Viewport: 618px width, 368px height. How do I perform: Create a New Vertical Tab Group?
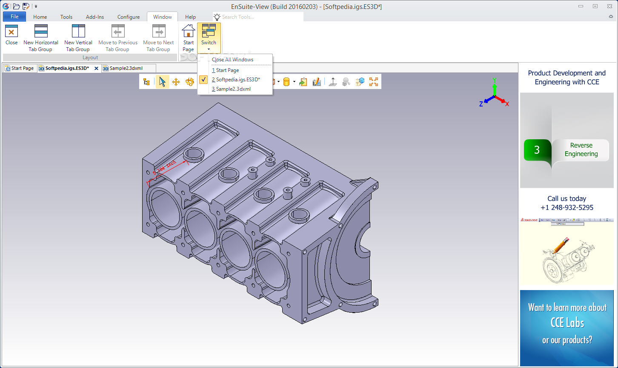point(78,38)
